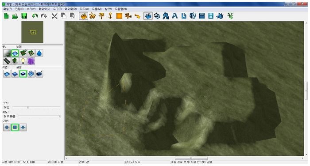Image resolution: width=310 pixels, height=166 pixels.
Task: Open the 편집(E) menu
Action: (19, 9)
